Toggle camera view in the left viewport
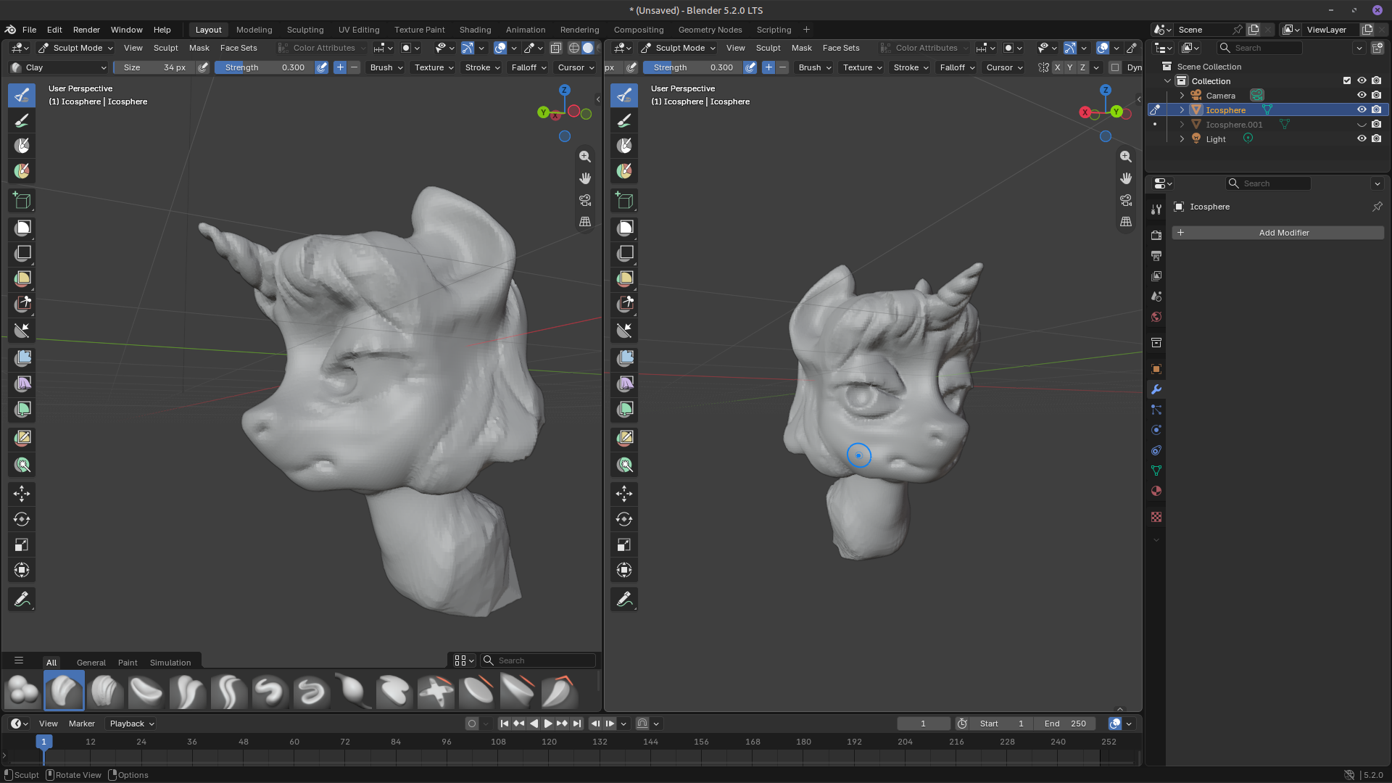Screen dimensions: 1392x783 pyautogui.click(x=585, y=200)
